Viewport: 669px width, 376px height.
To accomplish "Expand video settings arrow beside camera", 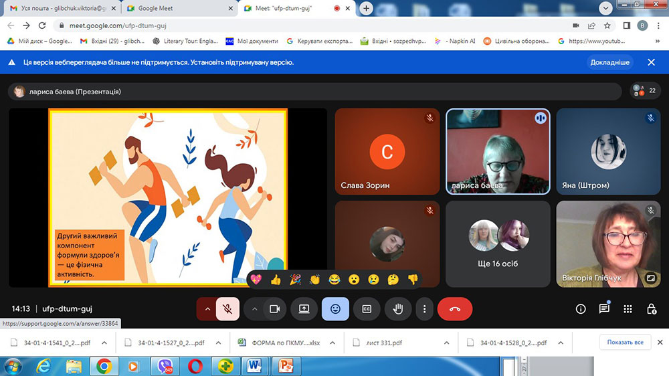I will pyautogui.click(x=254, y=309).
